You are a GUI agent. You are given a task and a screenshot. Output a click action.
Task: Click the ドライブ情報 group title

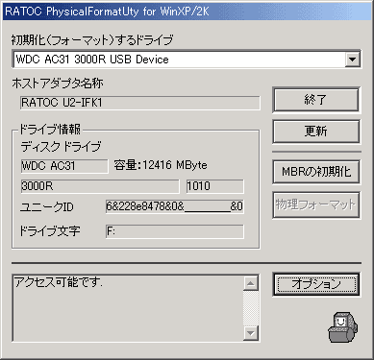tap(50, 129)
